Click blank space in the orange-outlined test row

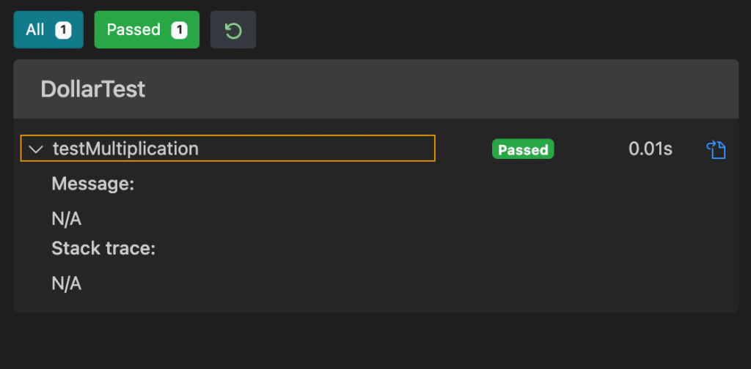coord(316,149)
